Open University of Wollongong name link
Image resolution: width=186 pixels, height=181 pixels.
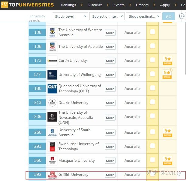click(79, 75)
